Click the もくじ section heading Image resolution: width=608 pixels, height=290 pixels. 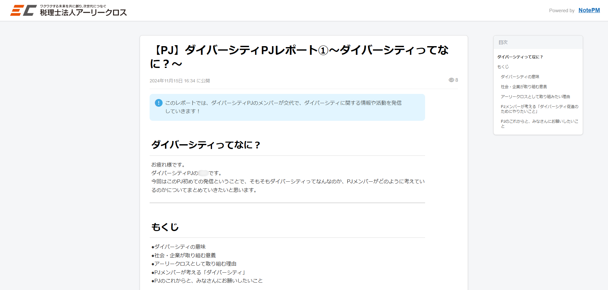165,227
